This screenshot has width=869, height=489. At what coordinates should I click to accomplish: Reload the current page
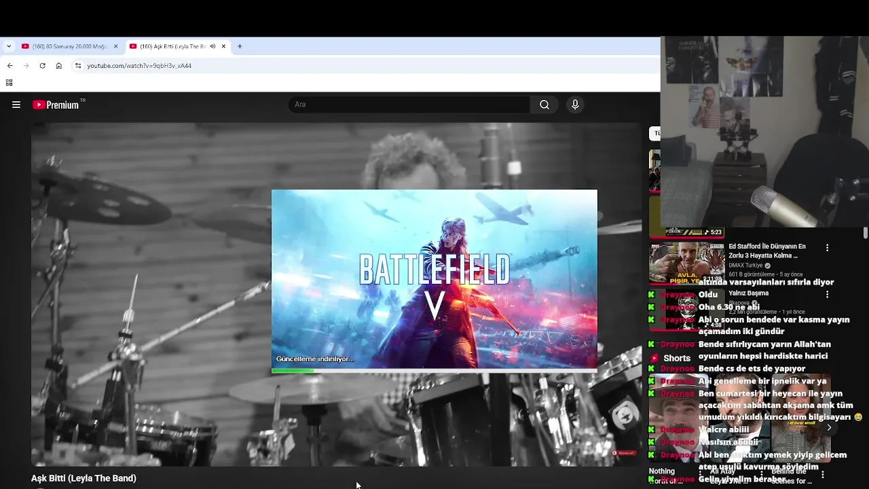coord(42,66)
